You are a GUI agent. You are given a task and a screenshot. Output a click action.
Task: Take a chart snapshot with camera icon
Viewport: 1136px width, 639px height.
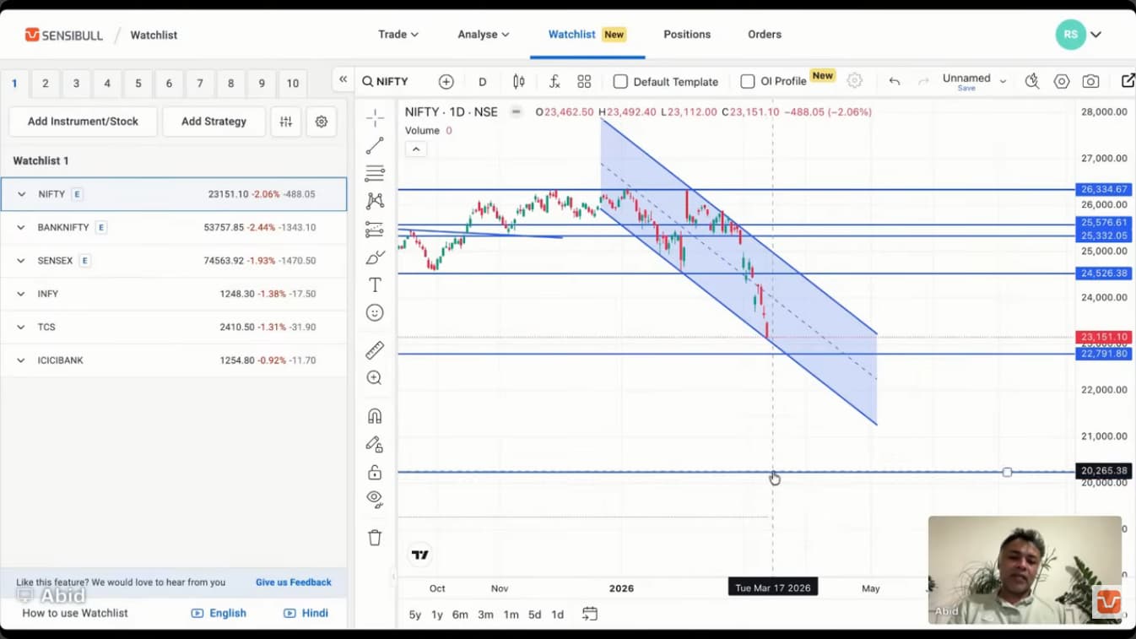(1090, 82)
